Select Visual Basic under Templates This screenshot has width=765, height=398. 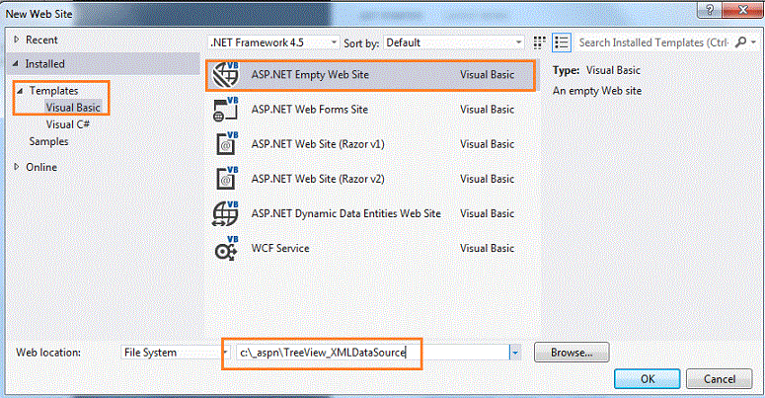point(73,108)
